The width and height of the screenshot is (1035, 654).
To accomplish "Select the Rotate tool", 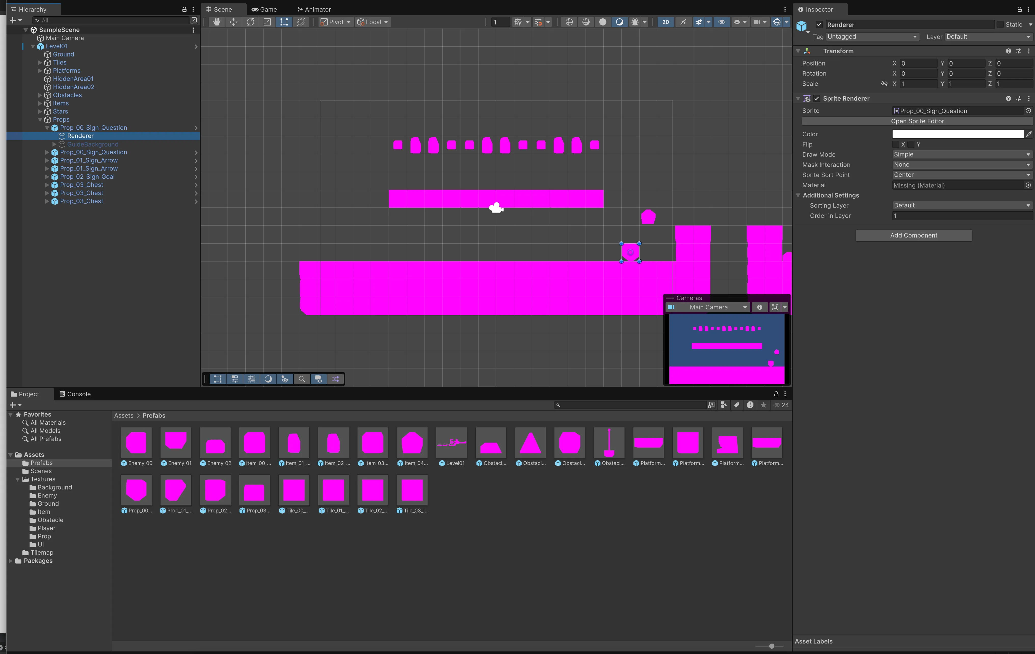I will 250,22.
